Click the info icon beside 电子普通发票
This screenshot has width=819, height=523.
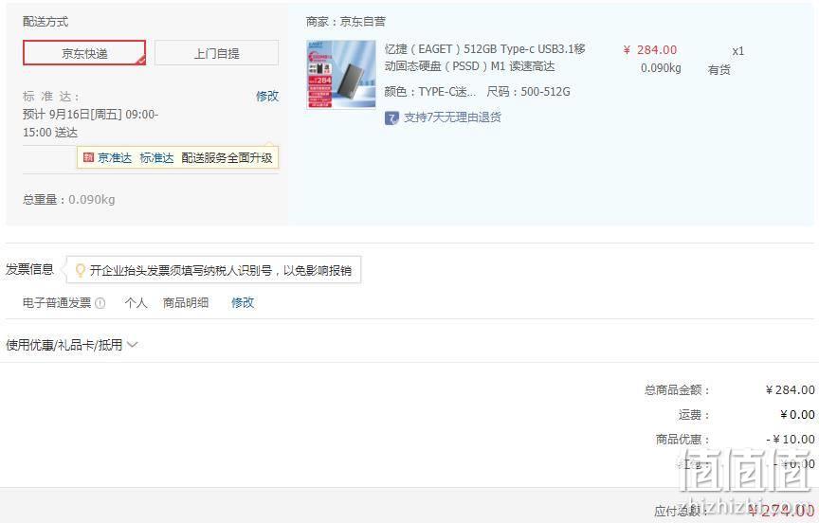(100, 303)
